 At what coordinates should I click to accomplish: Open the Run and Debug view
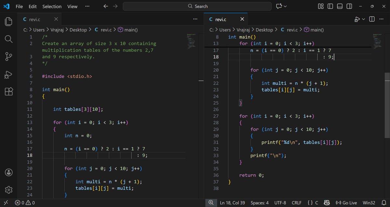(x=9, y=74)
